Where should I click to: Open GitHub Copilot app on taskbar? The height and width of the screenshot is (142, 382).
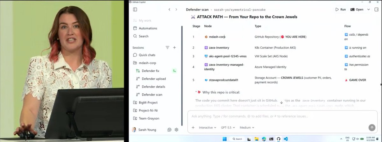[278, 139]
